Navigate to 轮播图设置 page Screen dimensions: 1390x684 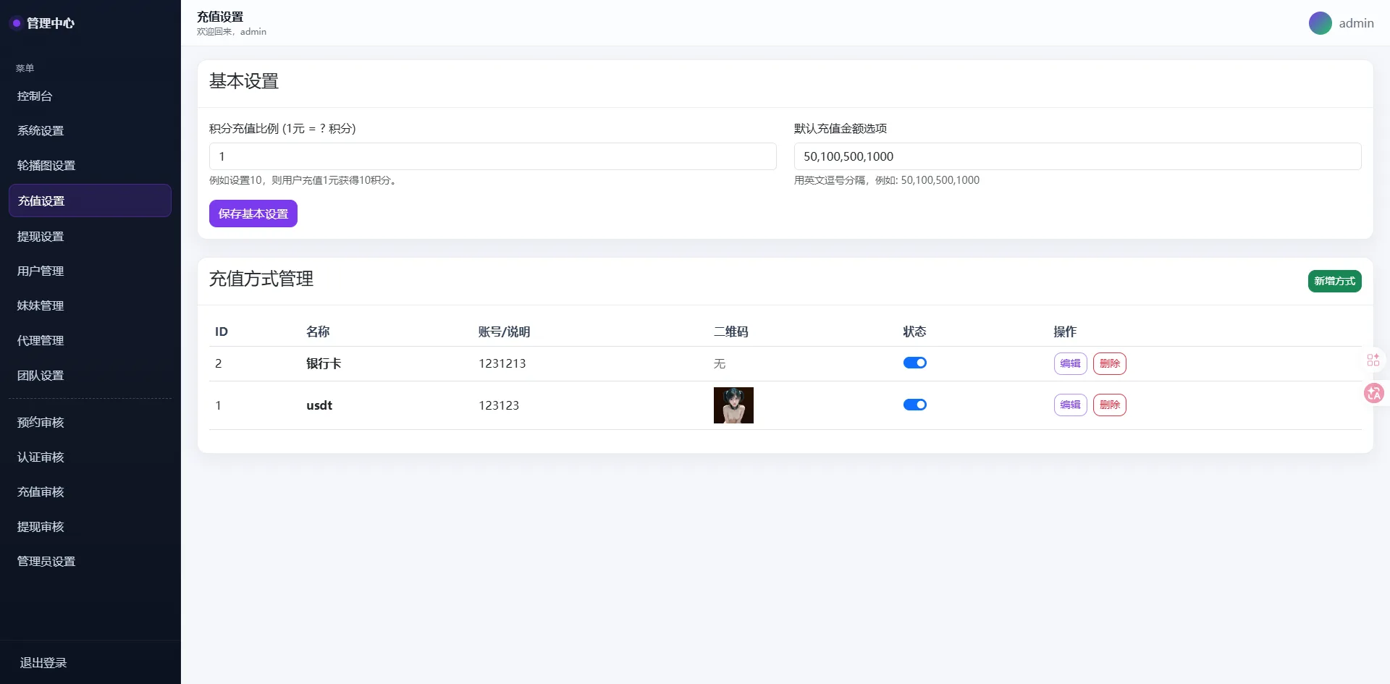(46, 166)
